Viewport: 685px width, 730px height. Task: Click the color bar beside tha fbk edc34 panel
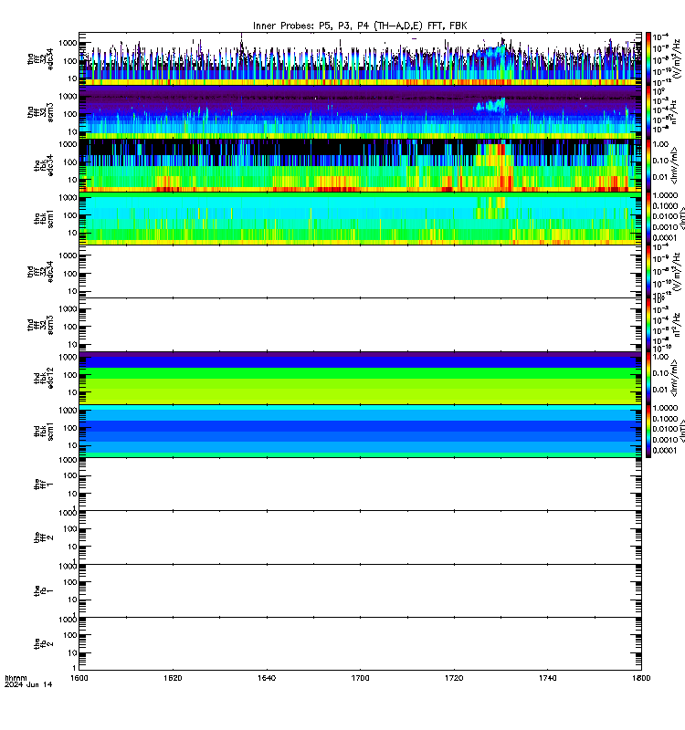[648, 165]
